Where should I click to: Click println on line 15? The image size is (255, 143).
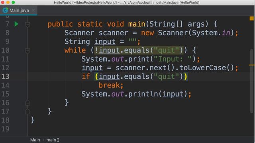point(143,94)
